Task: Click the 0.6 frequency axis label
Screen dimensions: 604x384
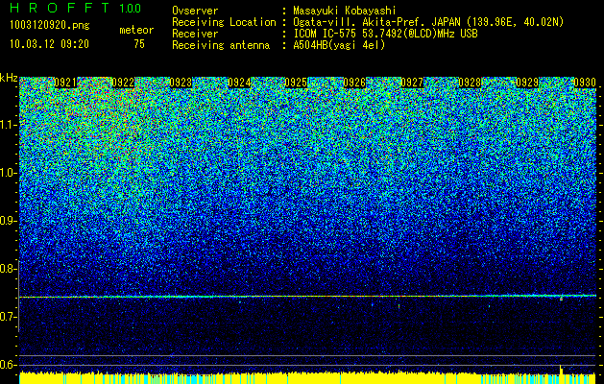Action: pos(8,365)
